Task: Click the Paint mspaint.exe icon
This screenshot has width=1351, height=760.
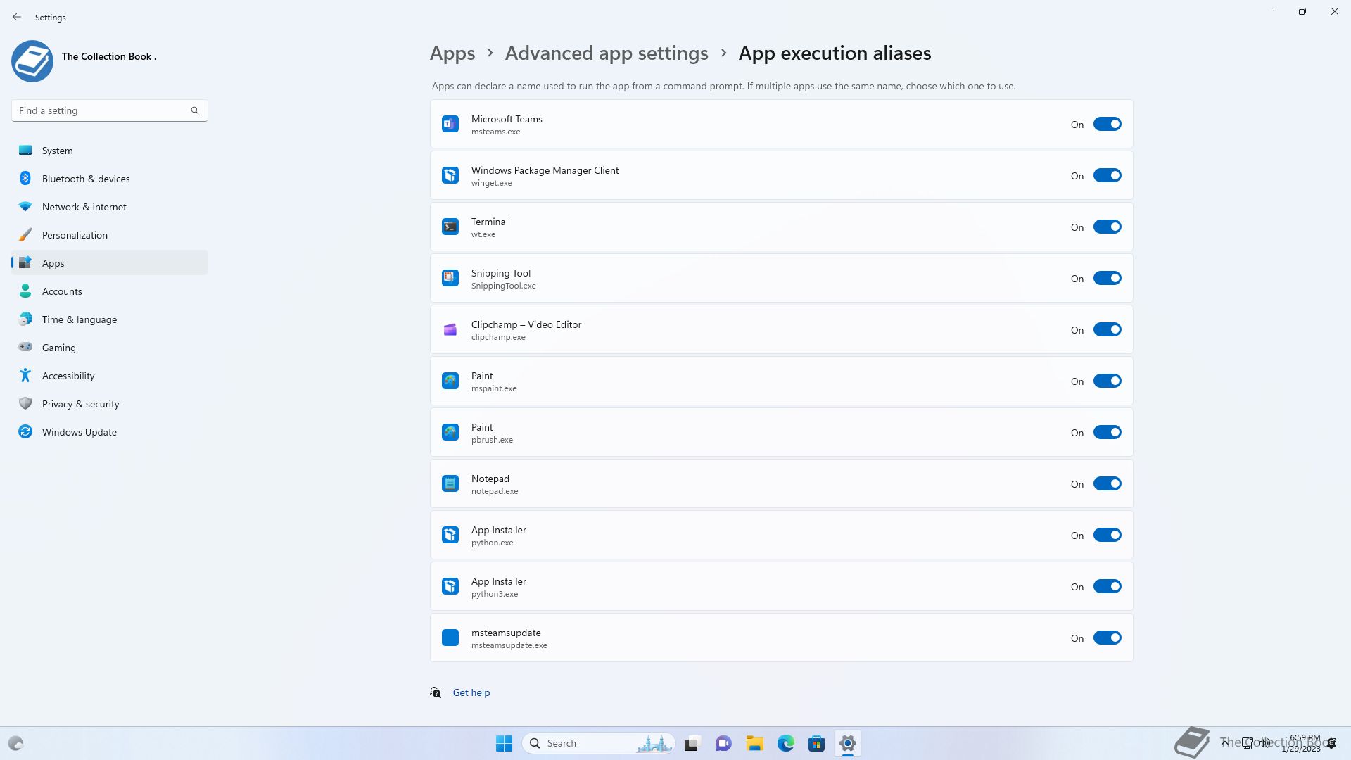Action: click(450, 381)
